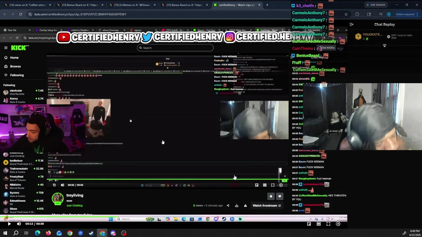
Task: Switch to 'Cuffem almost' X tab
Action: click(x=27, y=5)
